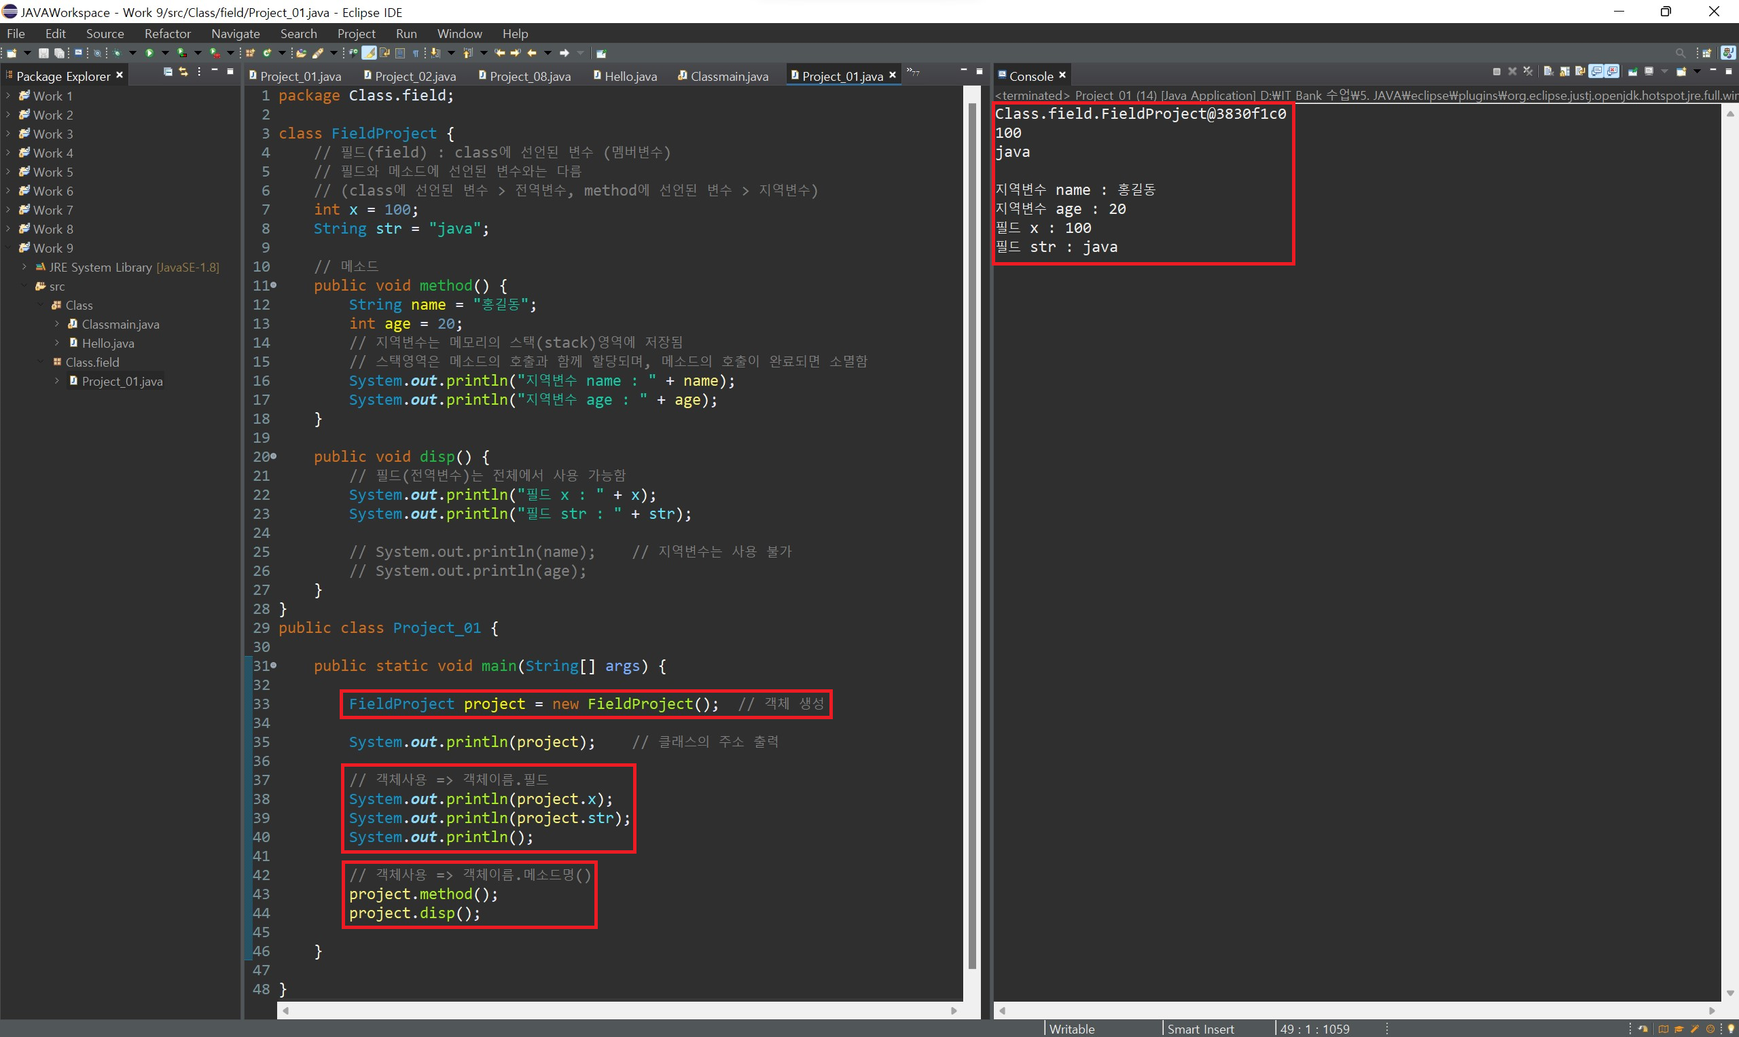Click the editor vertical scrollbar
1739x1037 pixels.
(x=971, y=531)
